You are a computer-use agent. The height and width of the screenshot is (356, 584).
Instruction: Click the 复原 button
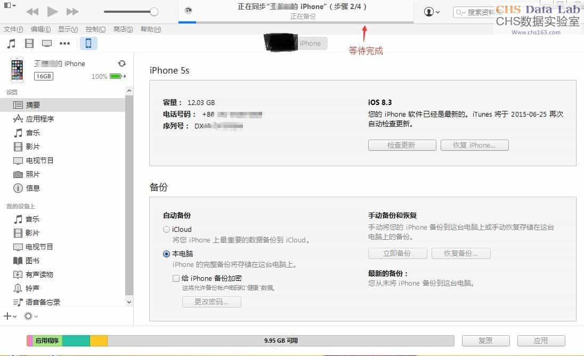click(x=485, y=341)
